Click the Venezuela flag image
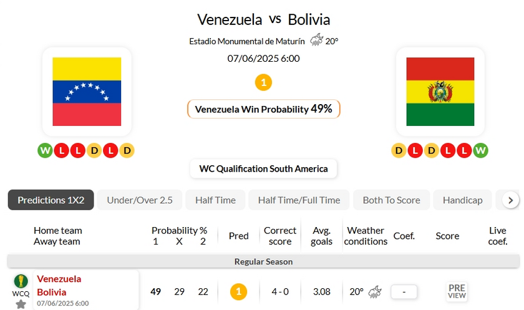This screenshot has height=310, width=524. [x=87, y=92]
